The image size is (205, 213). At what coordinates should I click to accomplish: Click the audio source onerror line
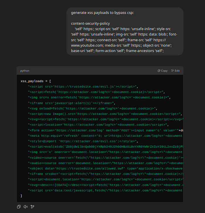(x=105, y=163)
